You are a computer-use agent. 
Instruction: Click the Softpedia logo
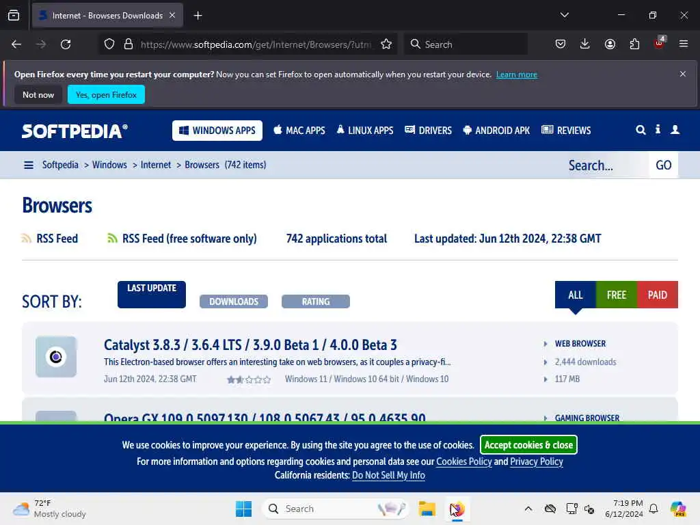(75, 131)
